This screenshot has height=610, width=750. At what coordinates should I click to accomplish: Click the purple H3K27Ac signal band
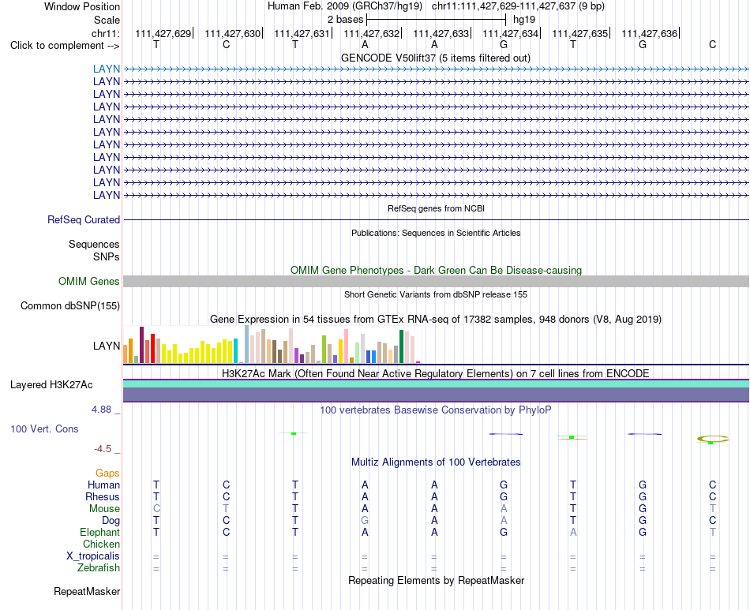pos(436,395)
